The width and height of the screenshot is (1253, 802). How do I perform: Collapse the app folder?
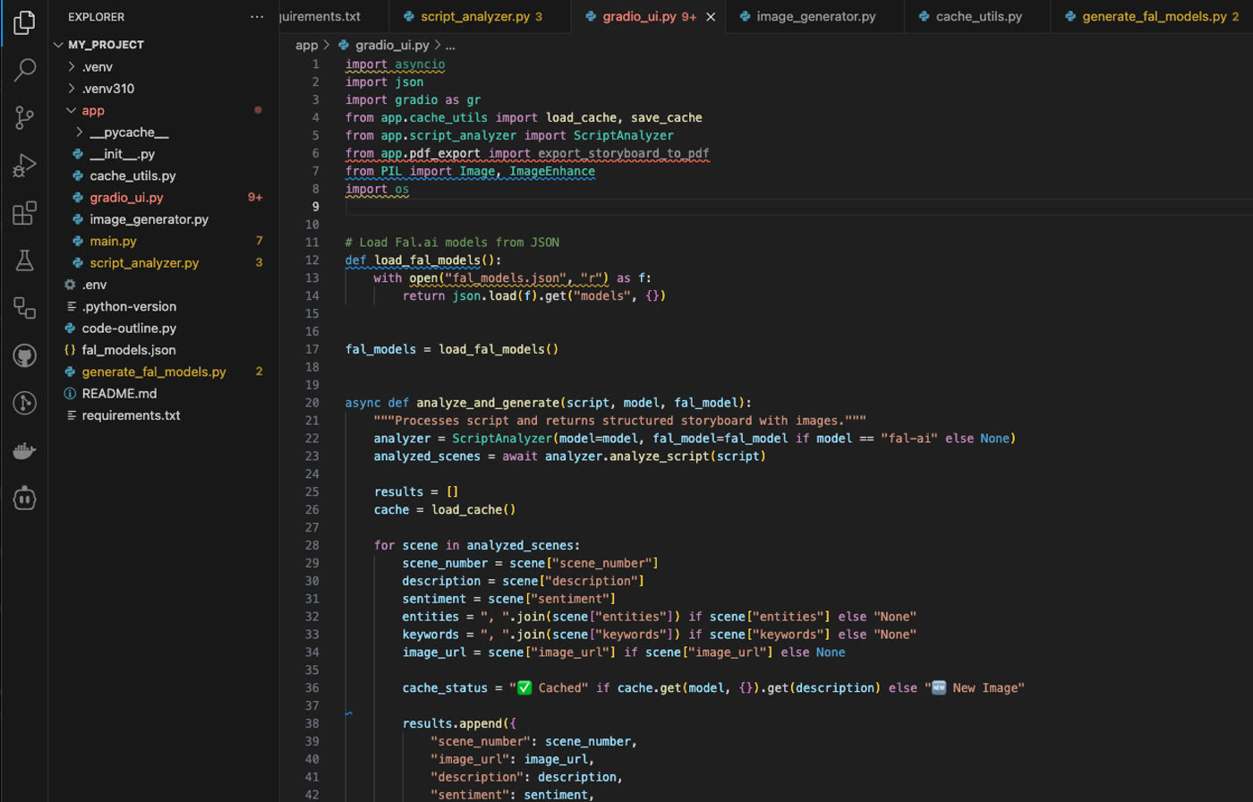[72, 111]
